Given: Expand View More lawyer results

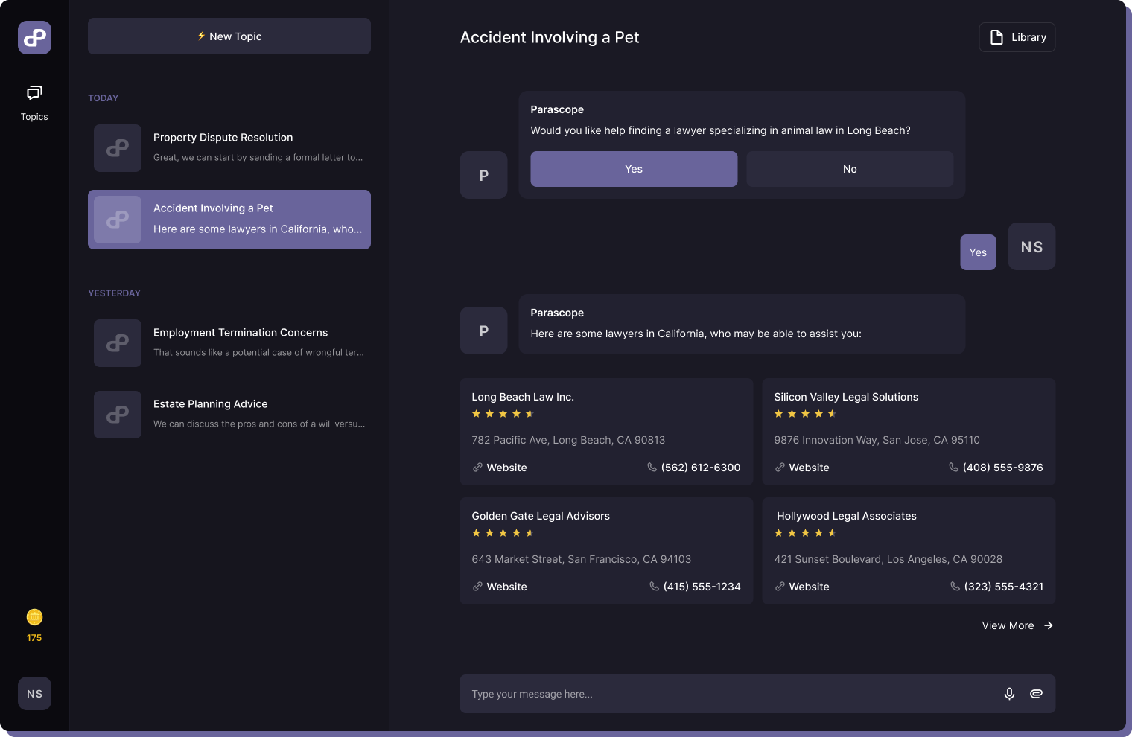Looking at the screenshot, I should click(1008, 625).
